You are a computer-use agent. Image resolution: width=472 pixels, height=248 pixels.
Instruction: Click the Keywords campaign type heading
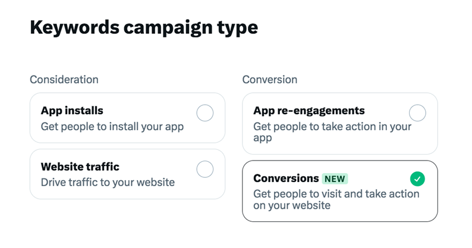pyautogui.click(x=144, y=28)
